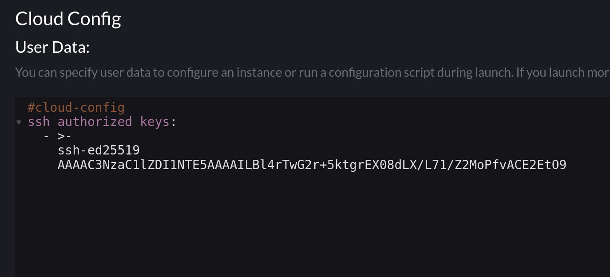Screen dimensions: 610x277
Task: Select the Cloud Config page heading
Action: coord(68,19)
